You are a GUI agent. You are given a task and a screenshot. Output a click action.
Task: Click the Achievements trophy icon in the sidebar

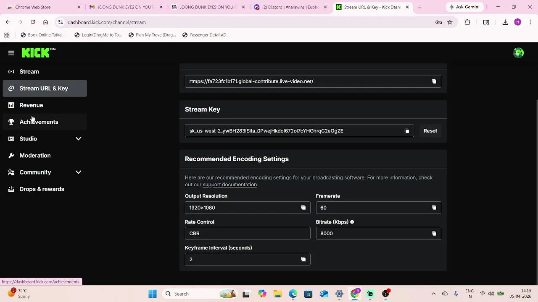[x=11, y=122]
